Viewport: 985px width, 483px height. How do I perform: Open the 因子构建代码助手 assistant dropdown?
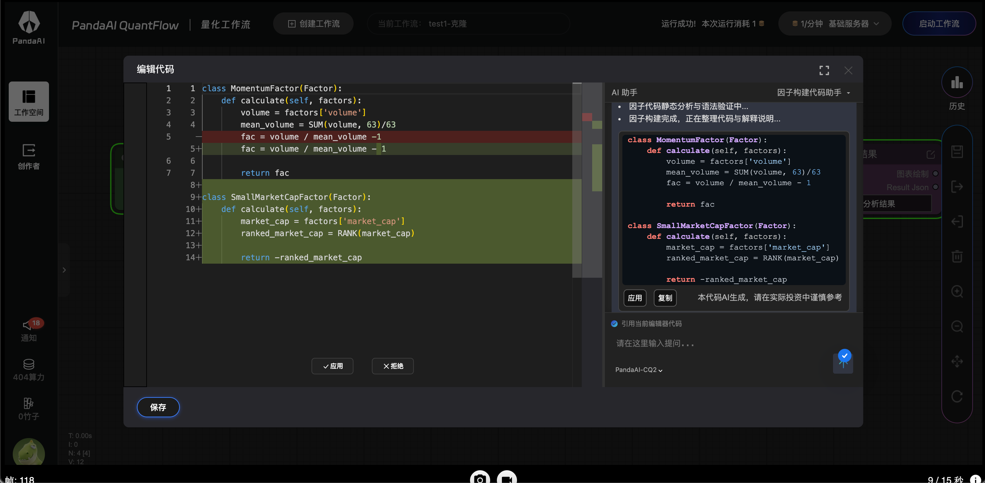coord(814,93)
